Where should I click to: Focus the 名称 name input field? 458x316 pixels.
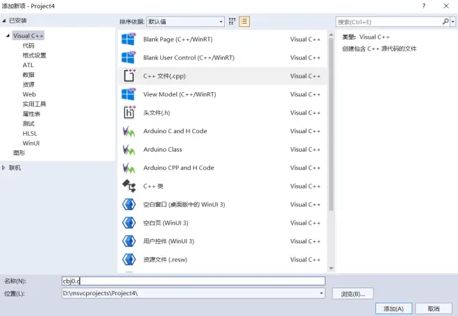[x=194, y=281]
